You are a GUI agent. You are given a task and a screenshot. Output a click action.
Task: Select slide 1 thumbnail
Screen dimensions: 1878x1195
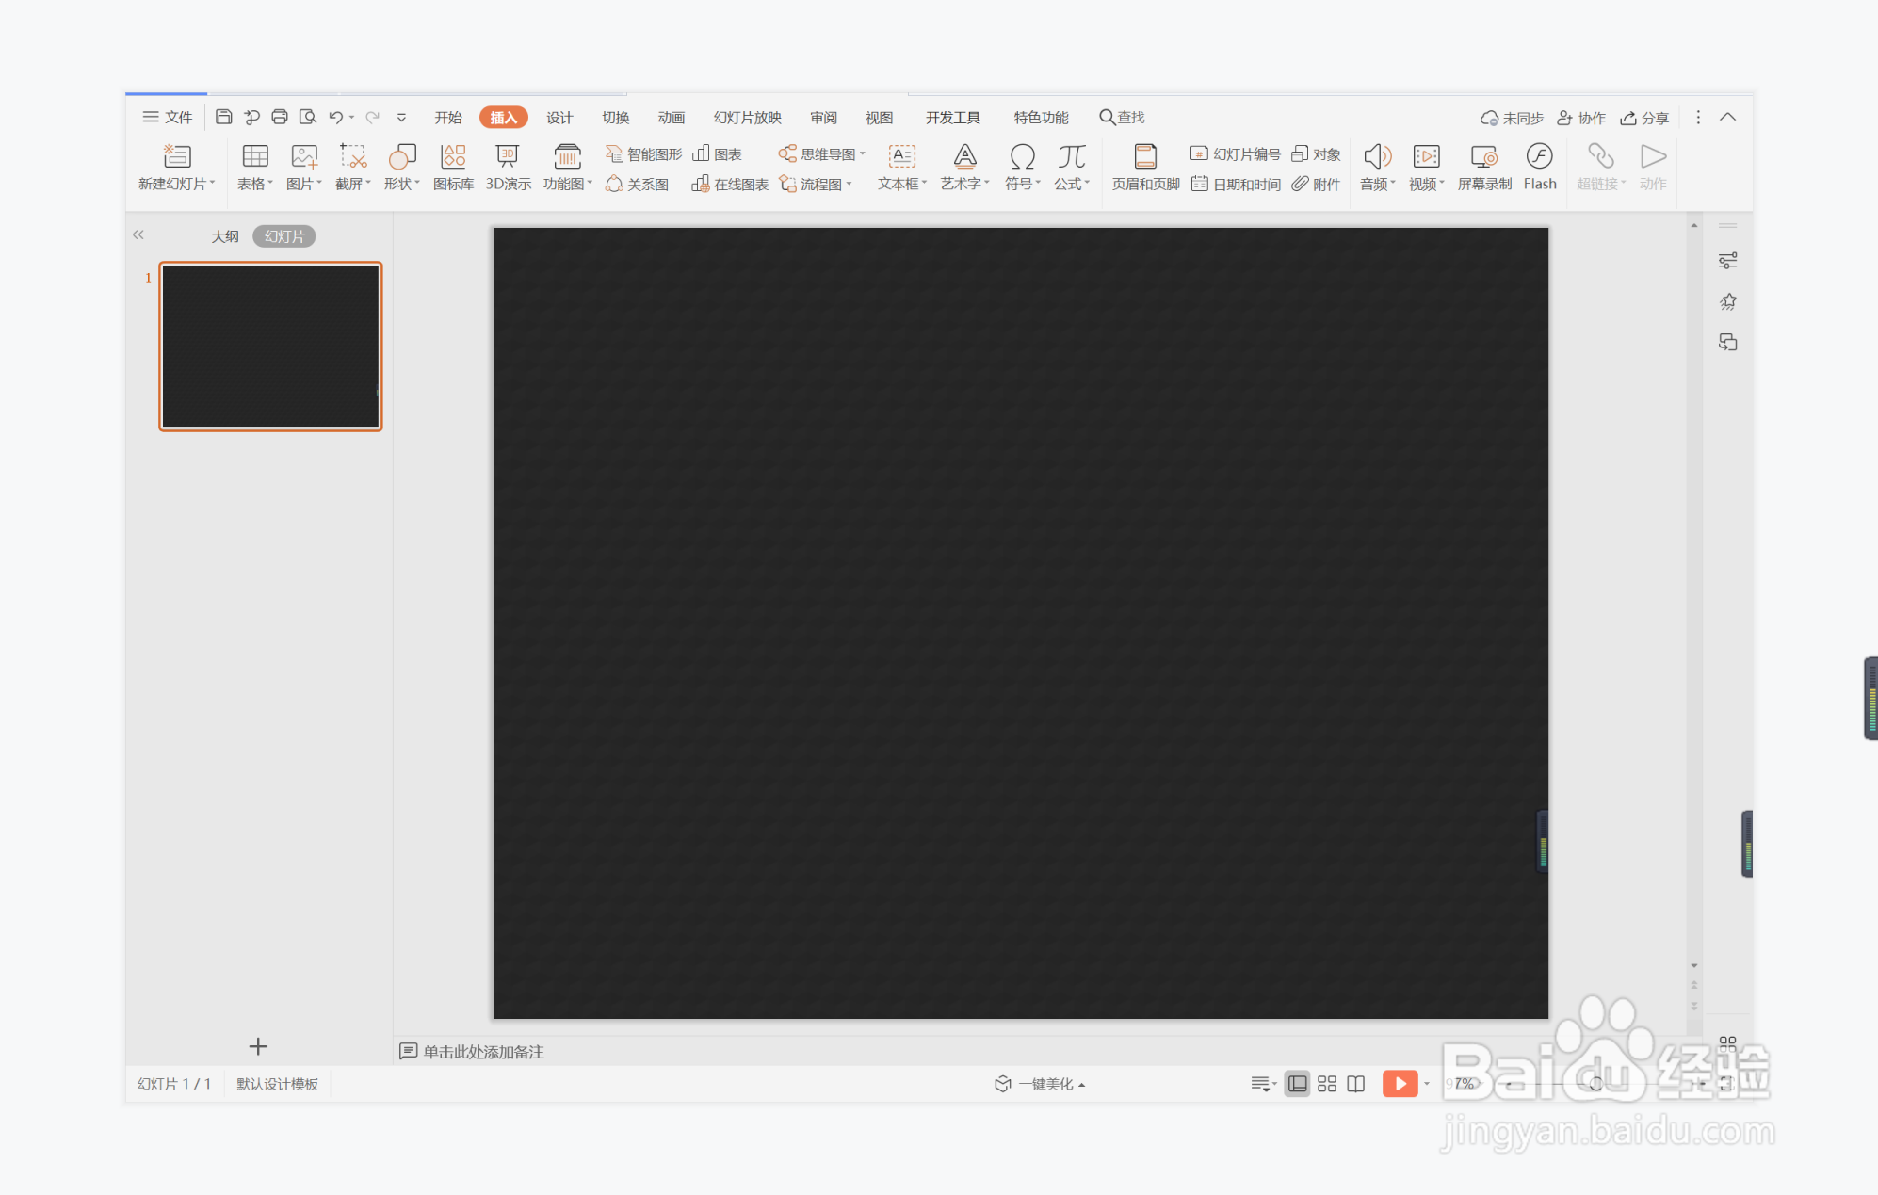(270, 346)
